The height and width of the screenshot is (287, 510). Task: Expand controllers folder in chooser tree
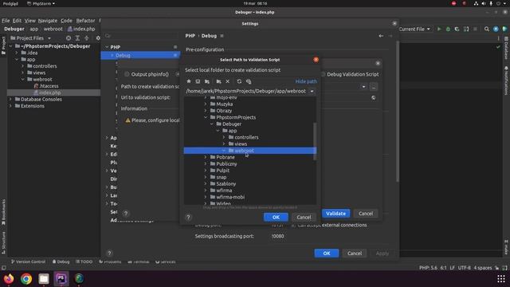pos(224,137)
